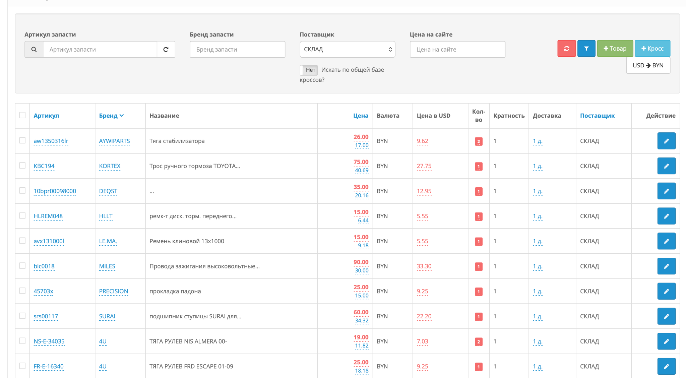Click into the Артикул запасти input field
This screenshot has width=686, height=378.
pos(100,49)
